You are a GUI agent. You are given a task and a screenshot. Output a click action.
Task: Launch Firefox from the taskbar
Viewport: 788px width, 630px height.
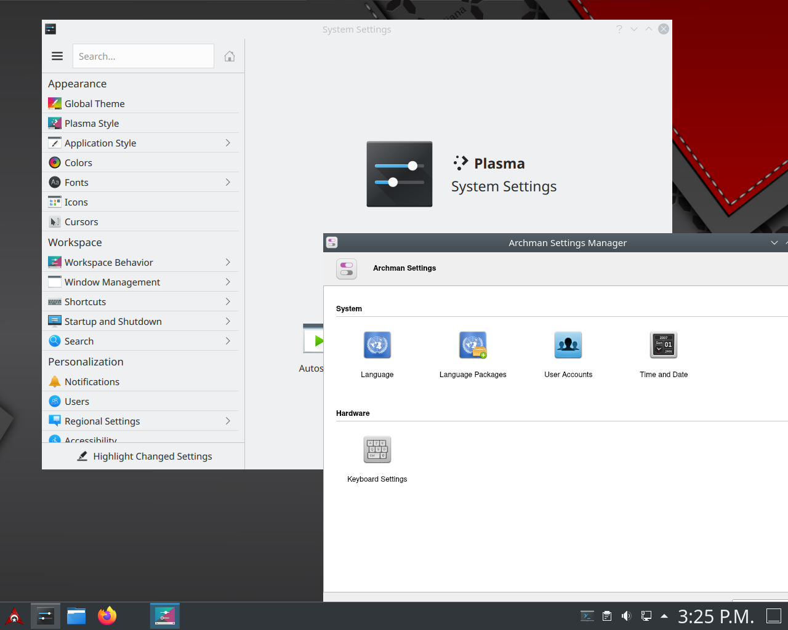107,616
